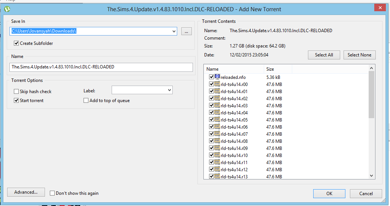Viewport: 390px width, 206px height.
Task: Click the torrent Name input field
Action: click(x=101, y=67)
